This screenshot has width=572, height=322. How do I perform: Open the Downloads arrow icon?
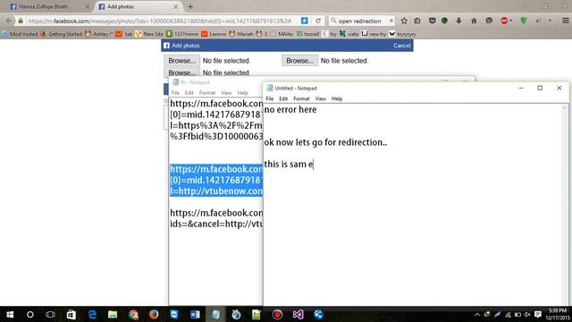click(x=458, y=21)
